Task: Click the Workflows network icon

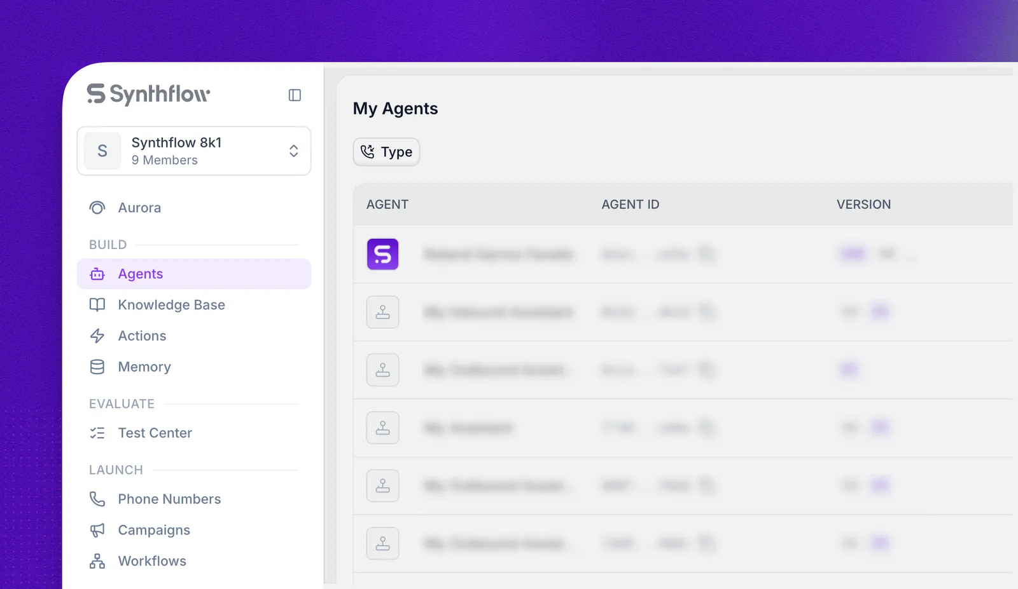Action: [97, 562]
